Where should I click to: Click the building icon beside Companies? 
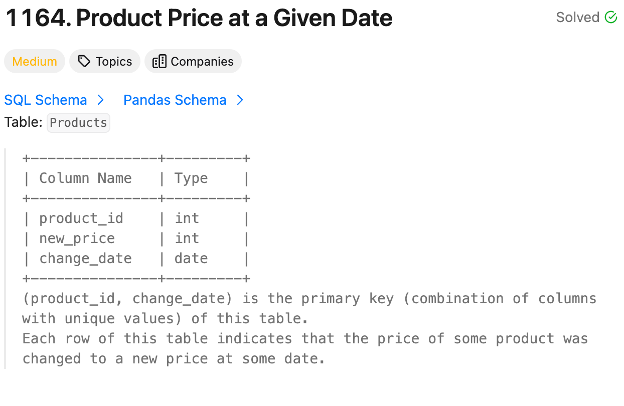159,62
